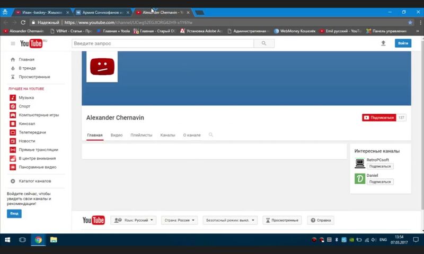Switch to the О канале tab
The width and height of the screenshot is (424, 254).
point(192,135)
